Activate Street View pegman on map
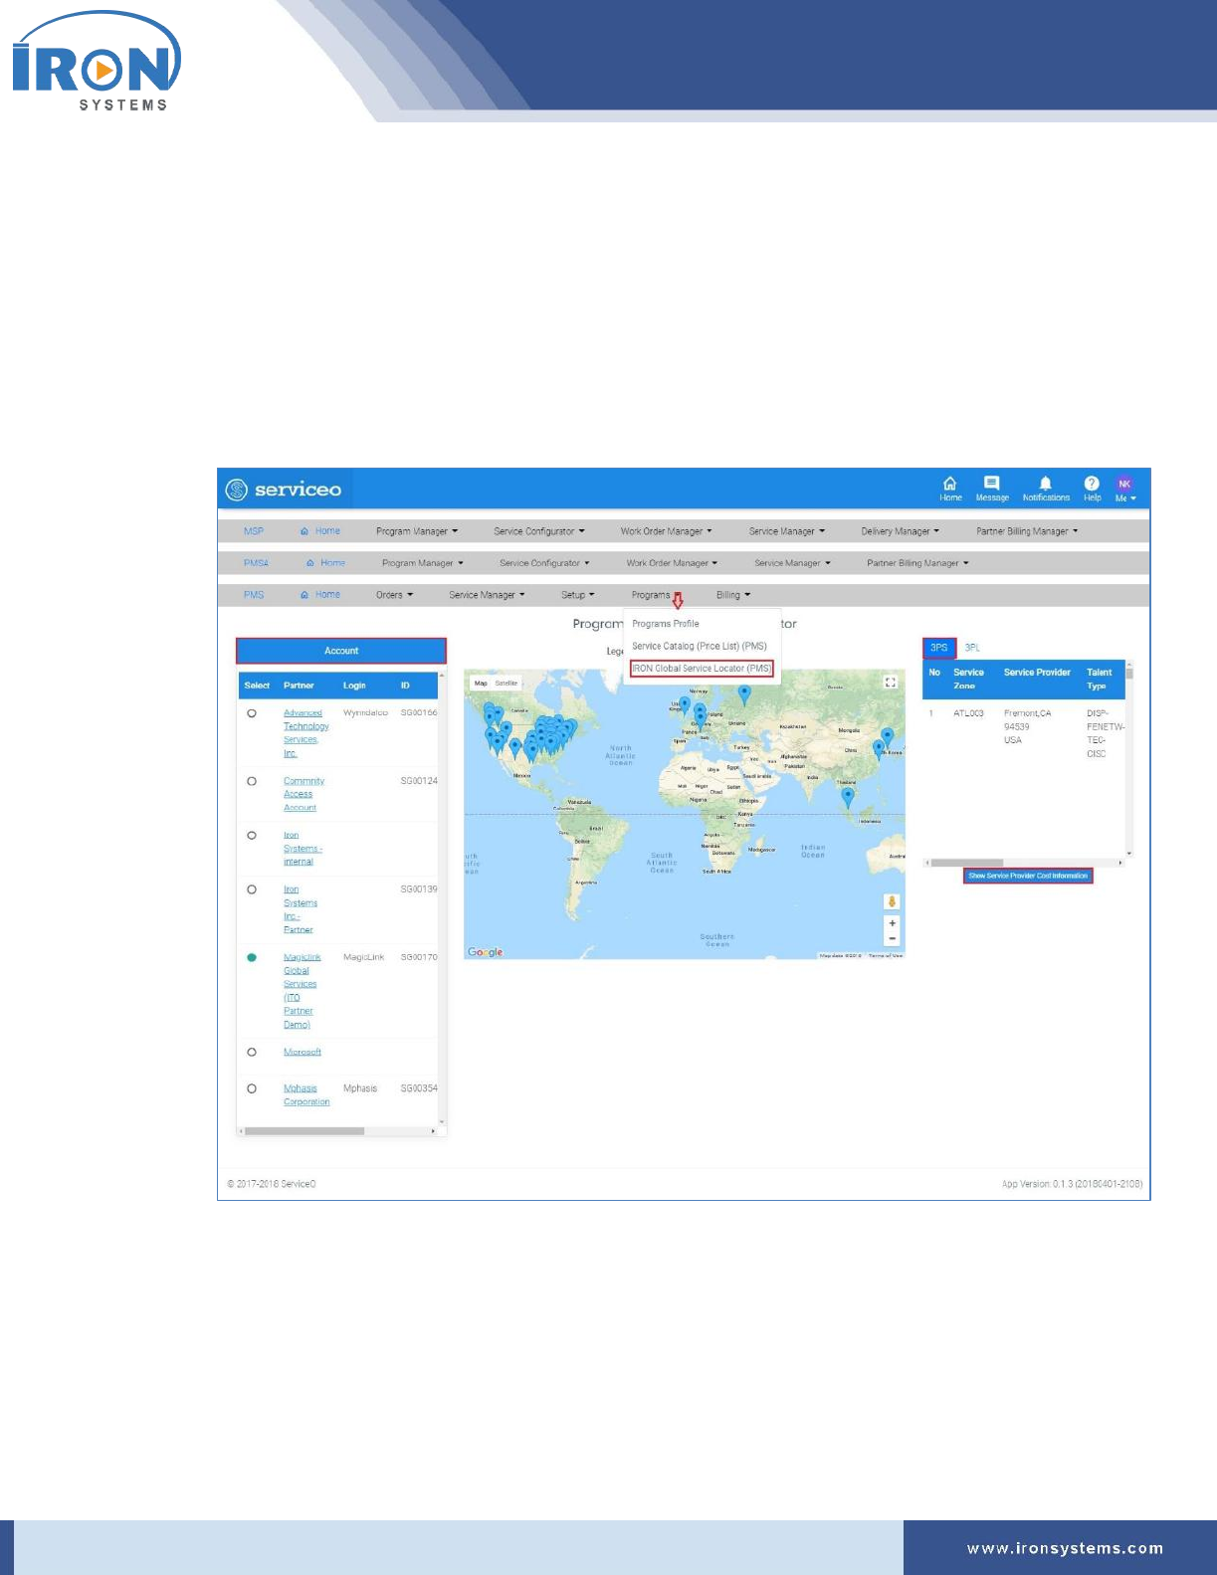1217x1575 pixels. (892, 901)
